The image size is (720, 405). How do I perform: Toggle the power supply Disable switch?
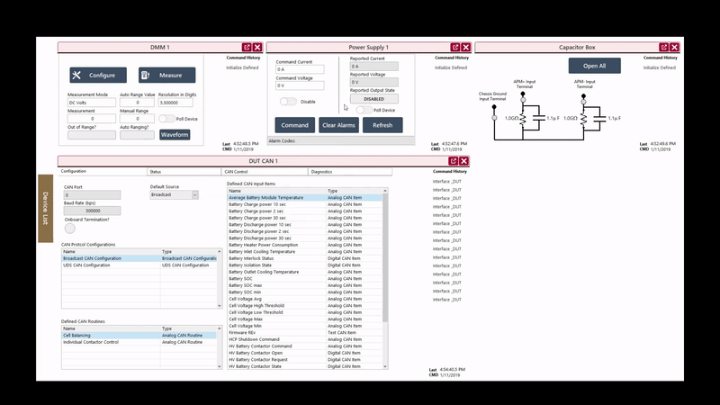point(288,102)
